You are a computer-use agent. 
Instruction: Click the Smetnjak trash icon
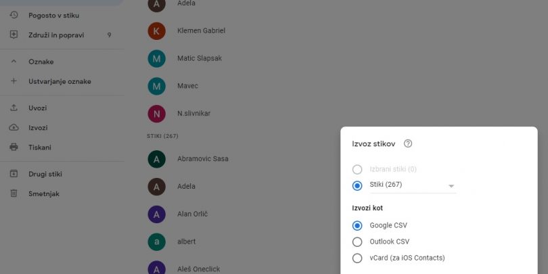pos(14,193)
